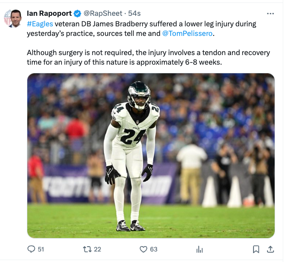Screen dimensions: 289x262
Task: Enlarge the photo of player number 24
Action: pos(151,156)
